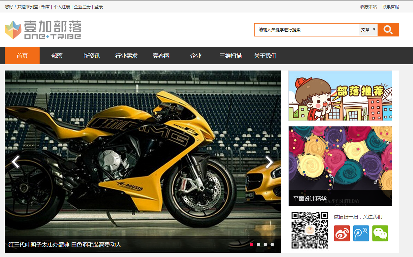Click the carousel next arrow
The width and height of the screenshot is (413, 257).
(x=269, y=162)
